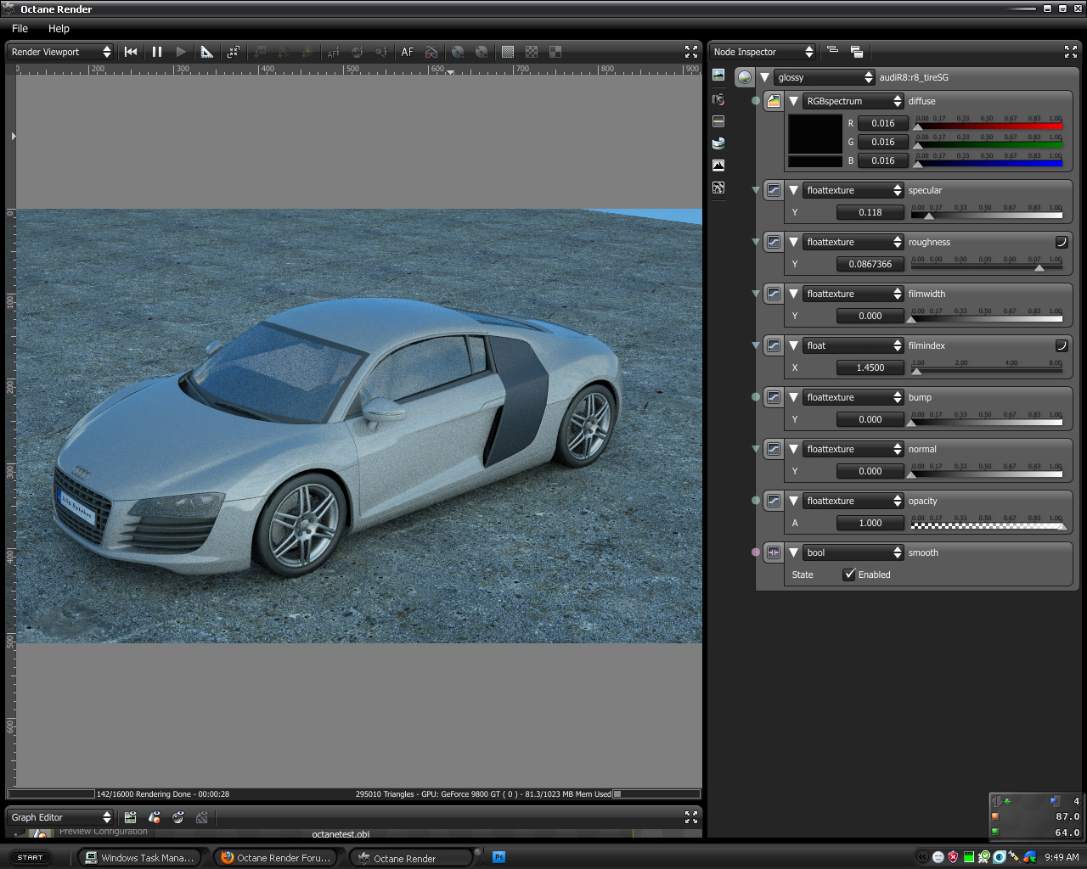The image size is (1087, 869).
Task: Click the AF autofocus icon
Action: 408,52
